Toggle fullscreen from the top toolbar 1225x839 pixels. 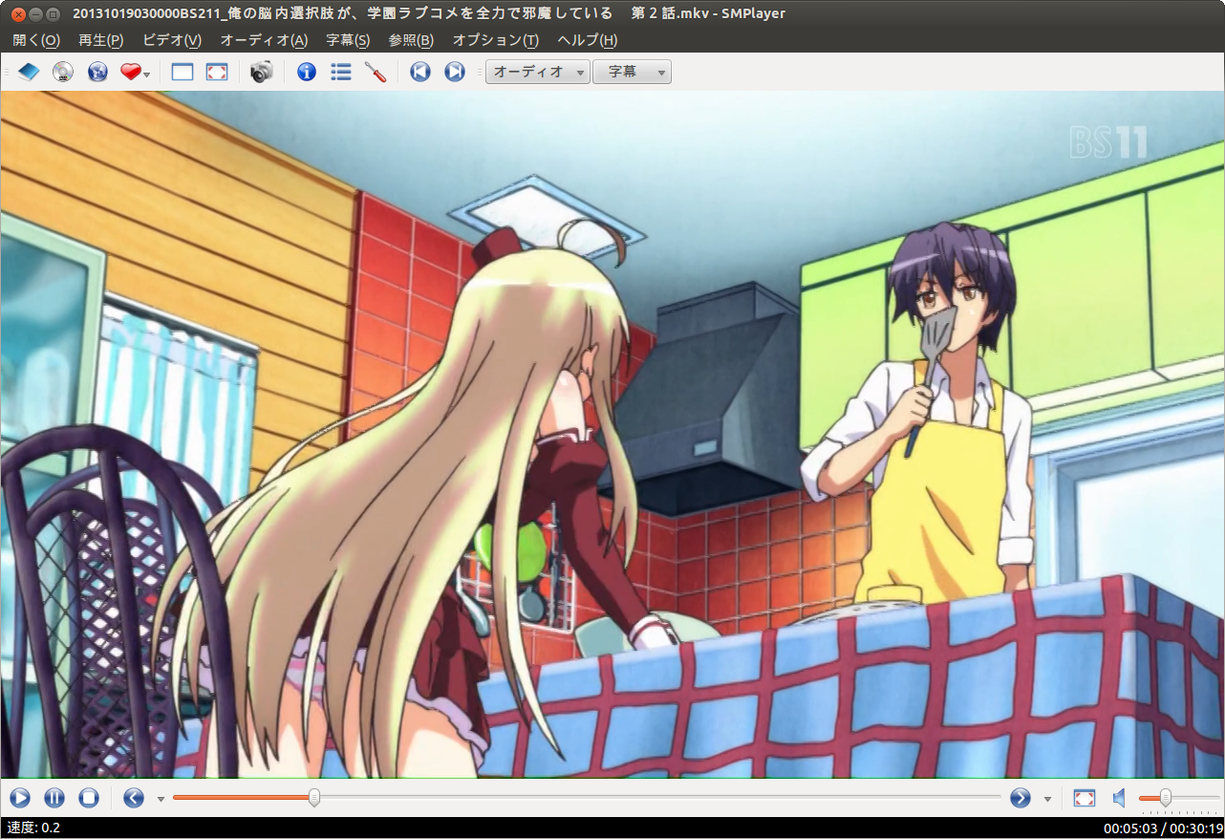217,72
